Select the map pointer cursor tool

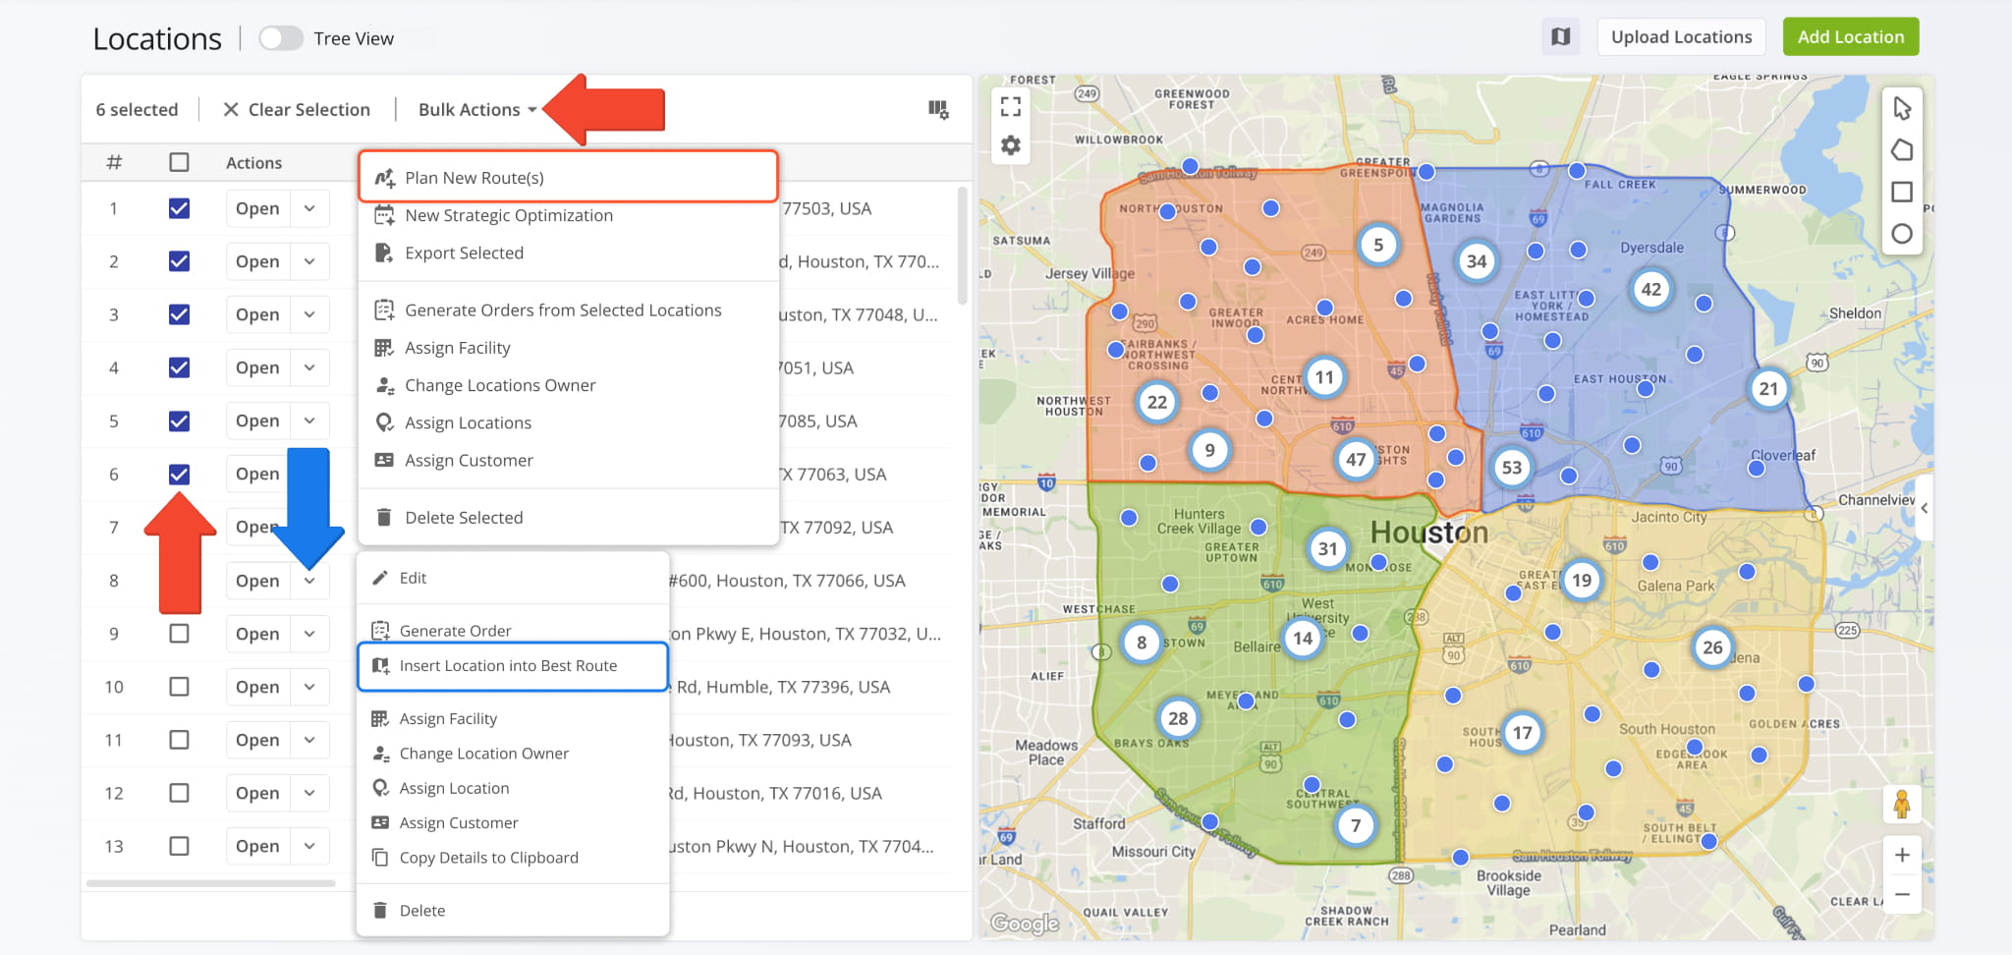[1902, 108]
